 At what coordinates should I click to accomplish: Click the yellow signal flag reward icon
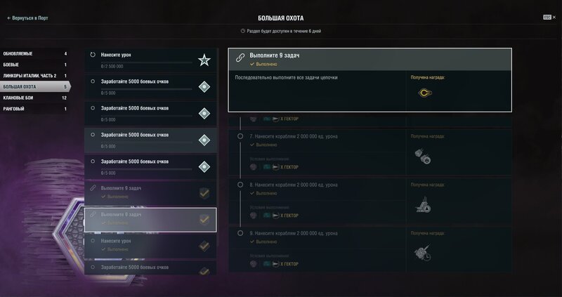tap(425, 93)
